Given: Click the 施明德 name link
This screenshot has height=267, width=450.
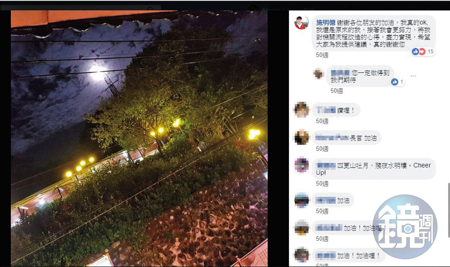Looking at the screenshot, I should (x=325, y=22).
